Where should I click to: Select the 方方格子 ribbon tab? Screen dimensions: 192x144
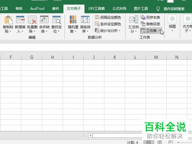(74, 8)
